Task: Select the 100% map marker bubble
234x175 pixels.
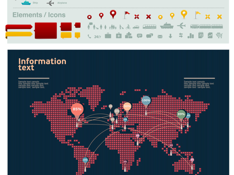Action: click(x=146, y=101)
